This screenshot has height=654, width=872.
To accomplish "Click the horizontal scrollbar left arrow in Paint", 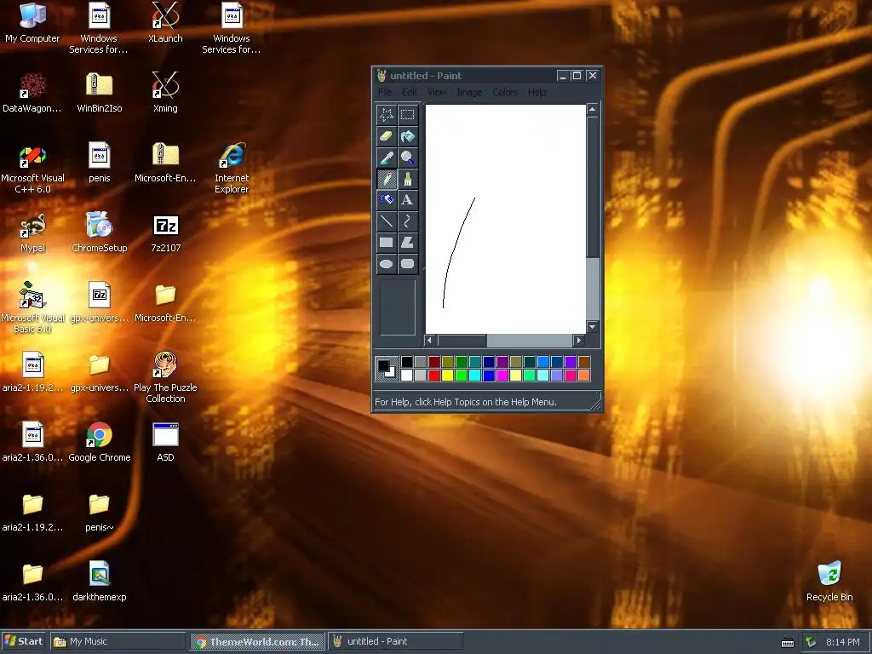I will (430, 341).
